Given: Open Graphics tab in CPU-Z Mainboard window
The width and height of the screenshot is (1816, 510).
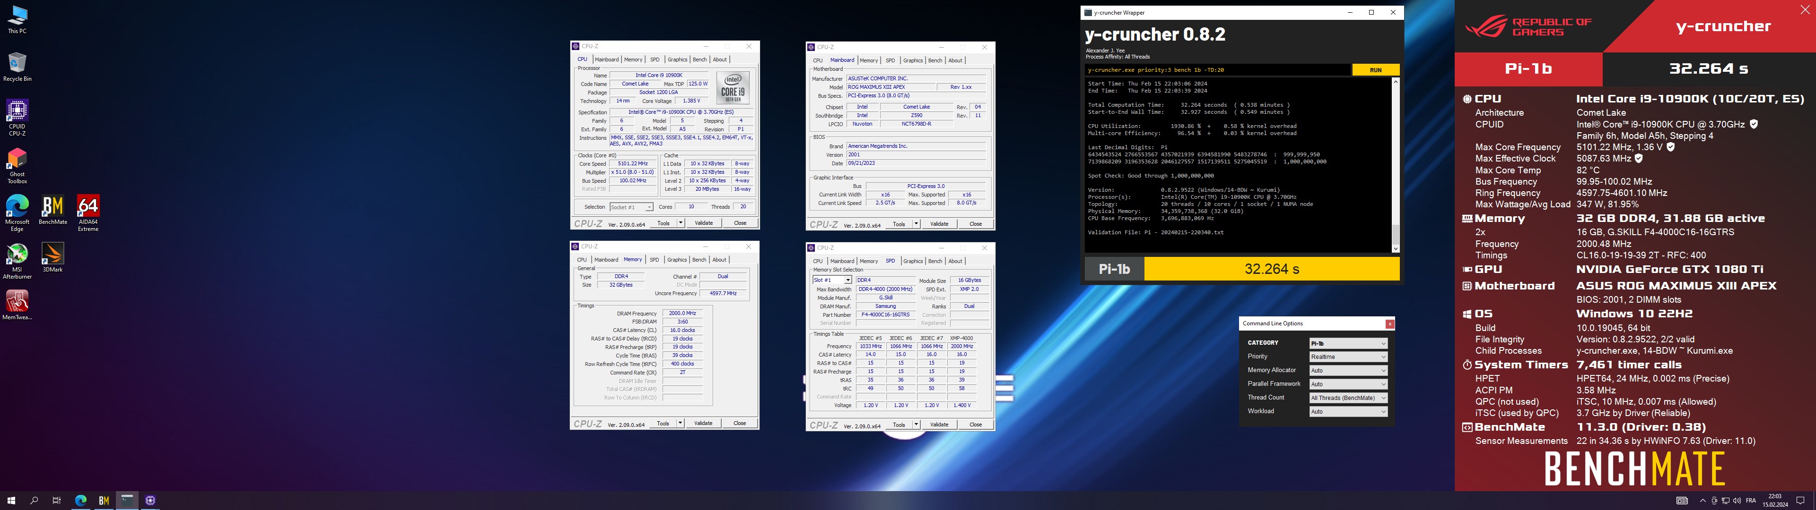Looking at the screenshot, I should [913, 60].
